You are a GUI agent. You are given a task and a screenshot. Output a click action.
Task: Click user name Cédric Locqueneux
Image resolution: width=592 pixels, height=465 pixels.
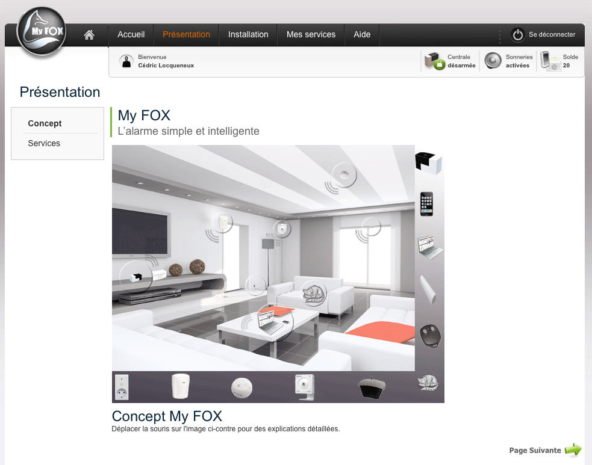point(166,65)
